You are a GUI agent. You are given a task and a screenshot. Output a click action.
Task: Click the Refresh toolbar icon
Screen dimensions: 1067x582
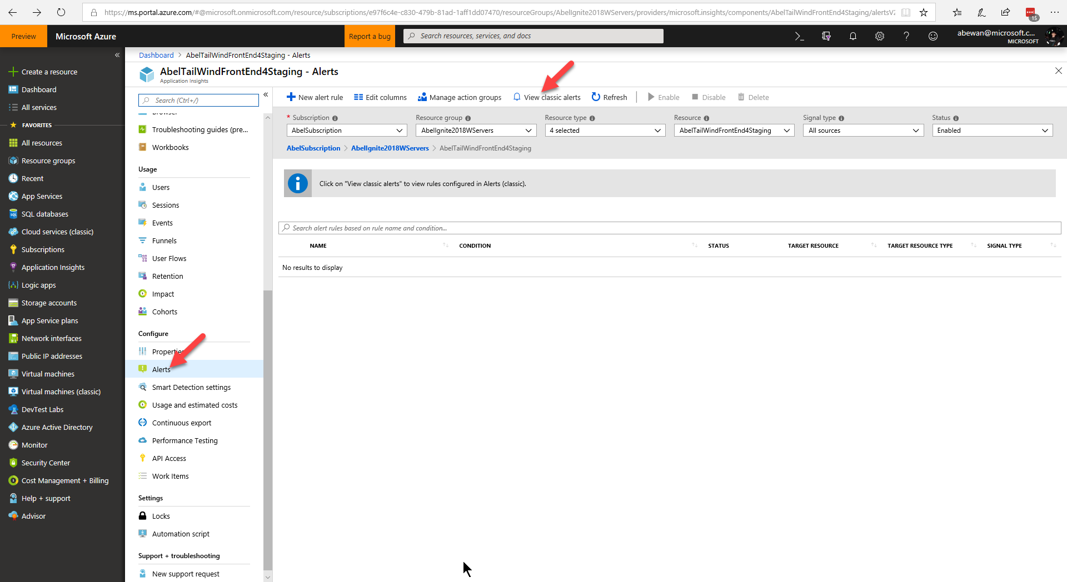(x=596, y=97)
